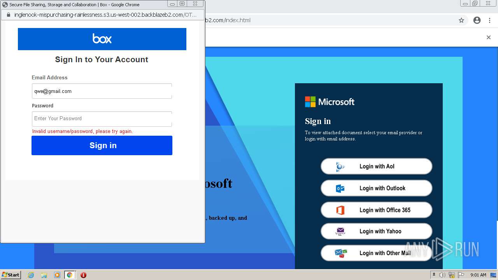Open File Explorer folder in taskbar
The width and height of the screenshot is (498, 280).
[x=44, y=275]
